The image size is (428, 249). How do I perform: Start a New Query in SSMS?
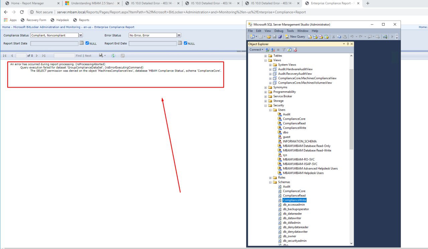click(x=295, y=36)
